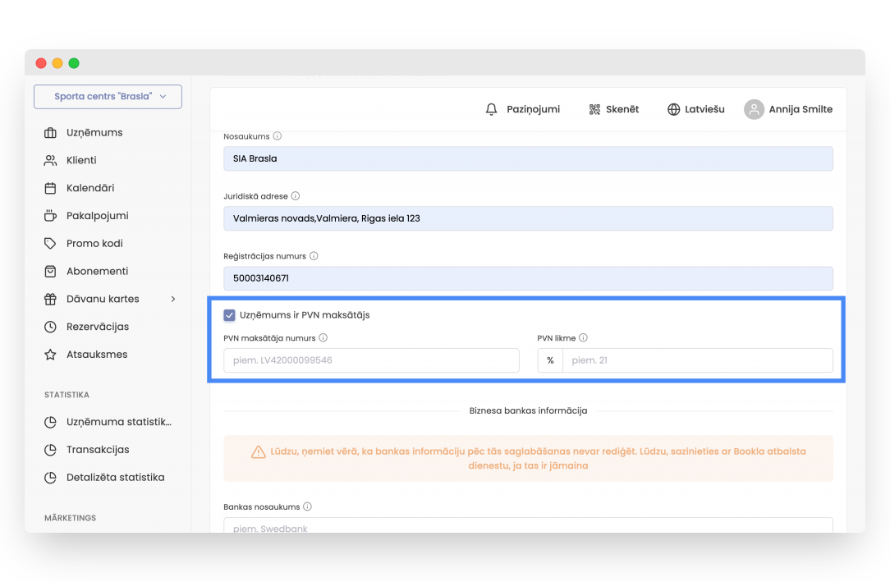Image resolution: width=890 pixels, height=582 pixels.
Task: Open the Sporta centrs "Brasla" dropdown
Action: coord(108,96)
